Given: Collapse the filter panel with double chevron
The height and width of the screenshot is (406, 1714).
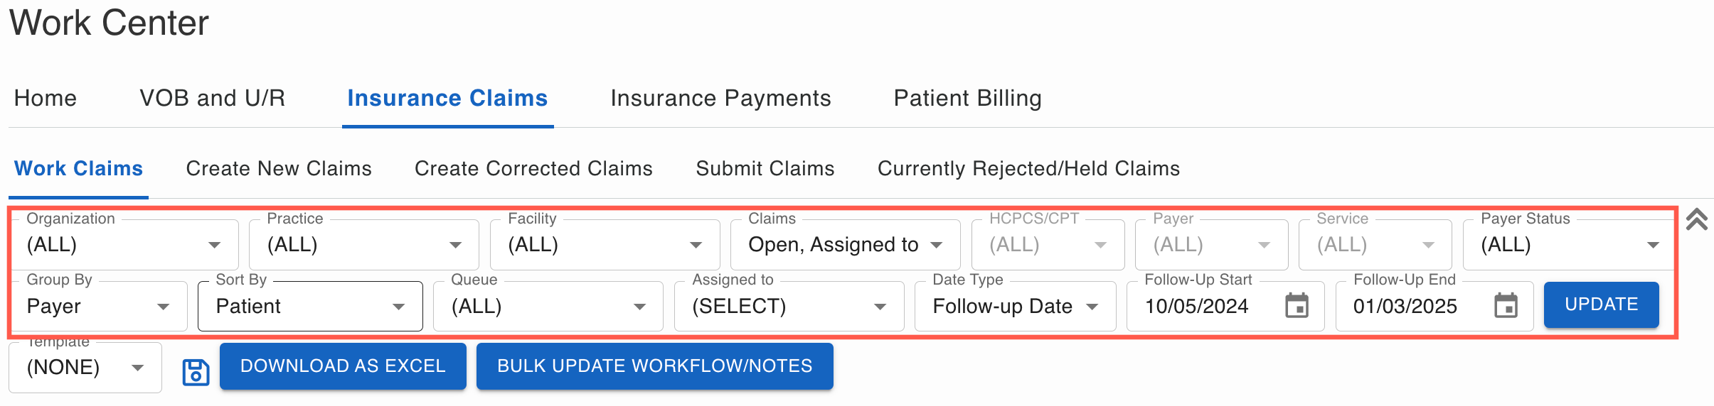Looking at the screenshot, I should click(x=1697, y=219).
